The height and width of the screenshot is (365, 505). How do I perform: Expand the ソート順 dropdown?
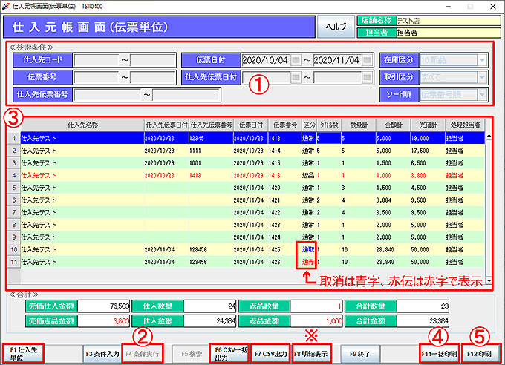pyautogui.click(x=482, y=95)
